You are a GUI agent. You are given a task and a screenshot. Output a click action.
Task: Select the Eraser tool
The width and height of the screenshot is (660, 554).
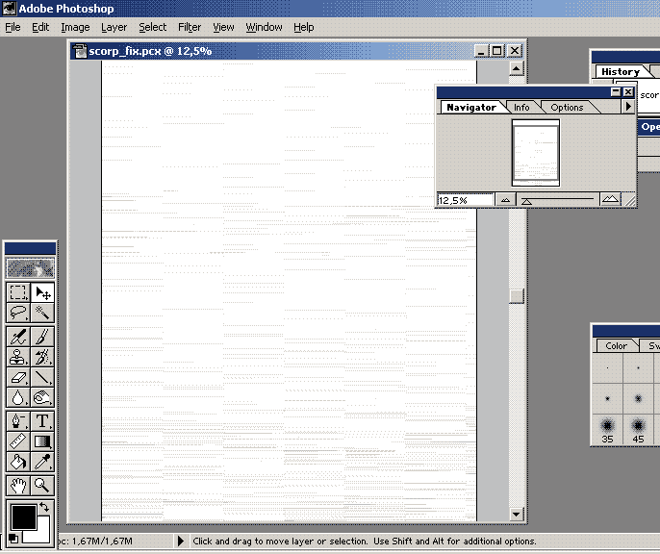[18, 377]
